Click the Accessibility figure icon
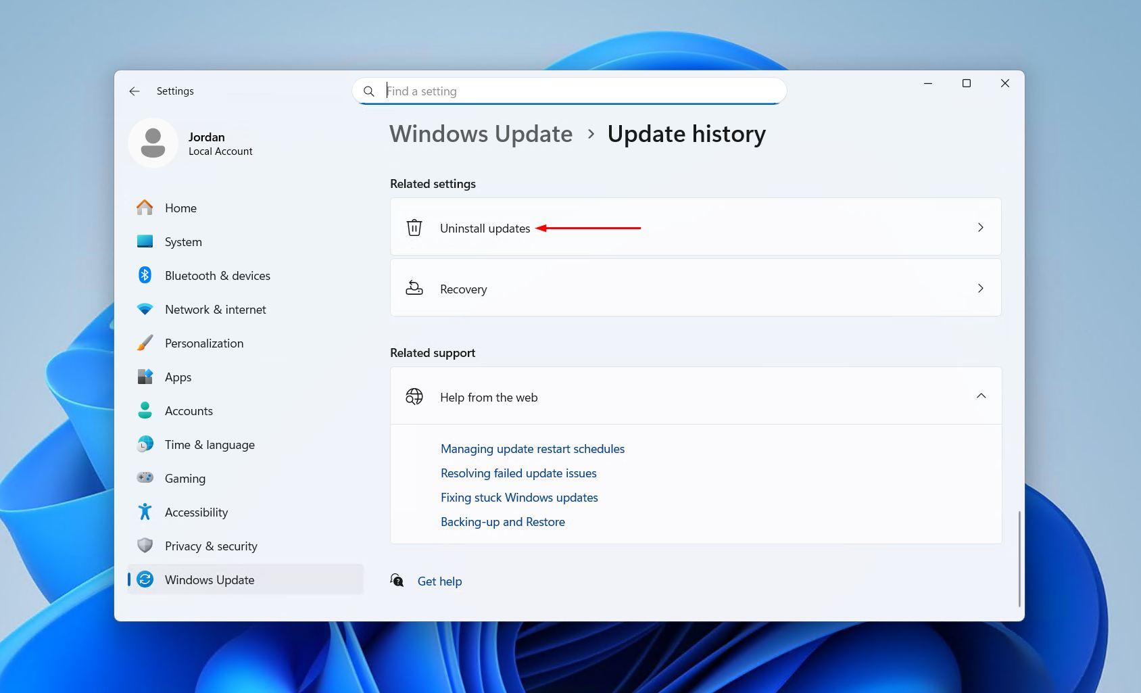Image resolution: width=1141 pixels, height=693 pixels. [x=145, y=512]
